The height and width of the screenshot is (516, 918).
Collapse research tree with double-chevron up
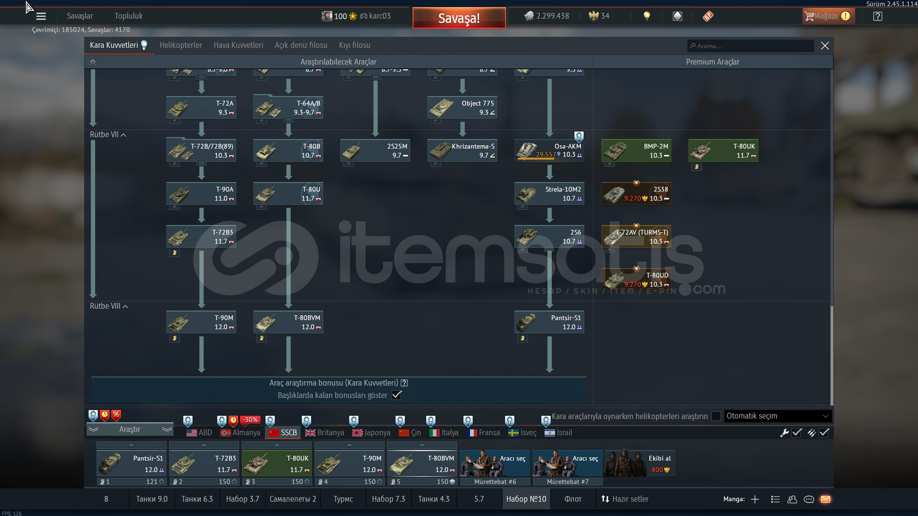[93, 62]
